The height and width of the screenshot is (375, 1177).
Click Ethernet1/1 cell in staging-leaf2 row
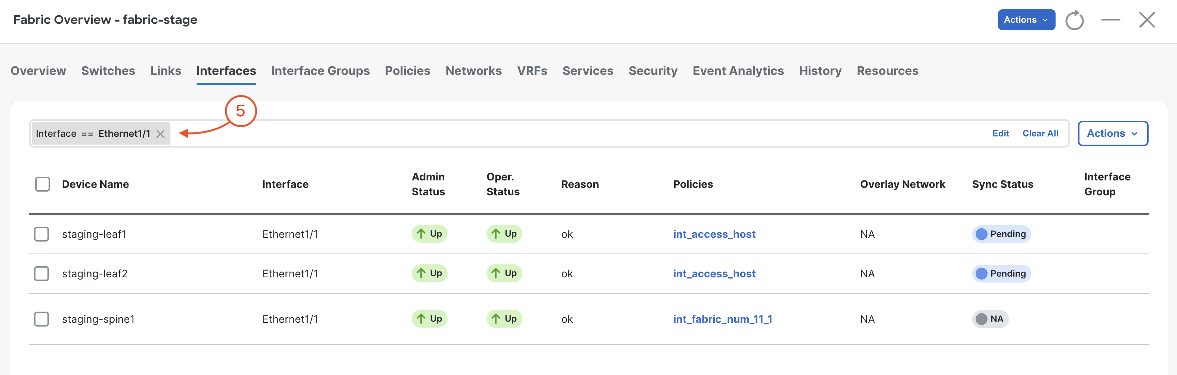tap(290, 274)
